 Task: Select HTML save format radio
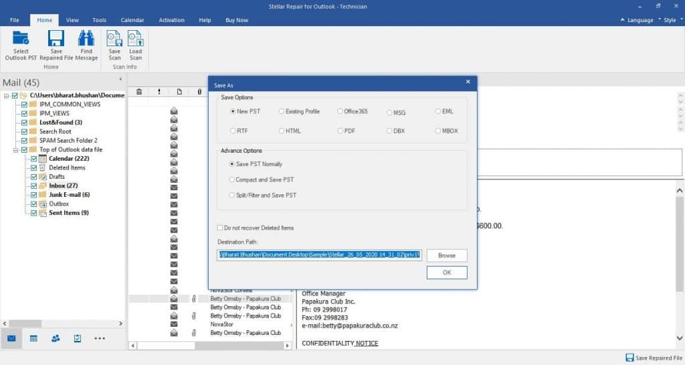[282, 131]
